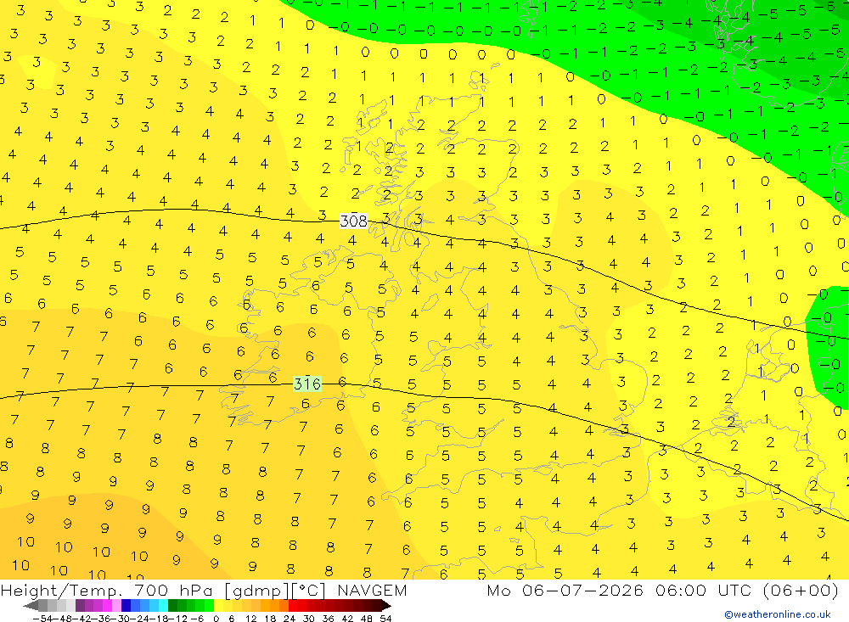The width and height of the screenshot is (849, 622).
Task: Click the dark right arrow of color scale
Action: 386,606
